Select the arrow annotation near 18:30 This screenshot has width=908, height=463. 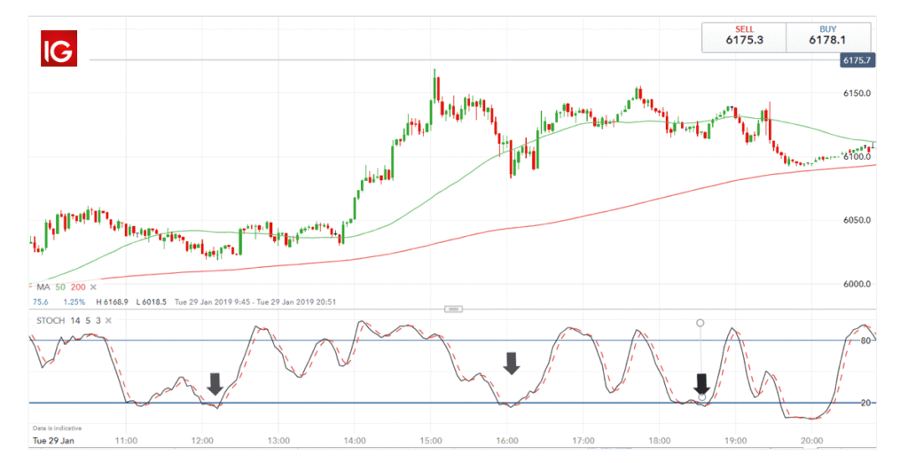point(701,383)
